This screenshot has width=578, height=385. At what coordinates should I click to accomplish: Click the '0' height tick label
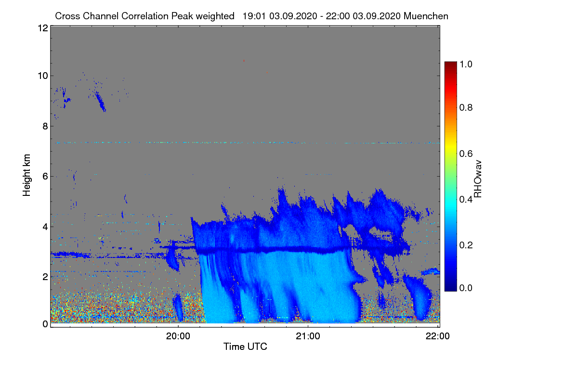coord(45,324)
